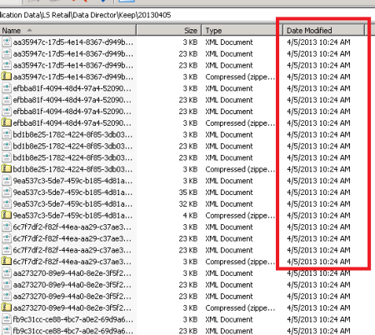Select the XML icon of the 3 KB fb9c31cc file

click(x=7, y=319)
